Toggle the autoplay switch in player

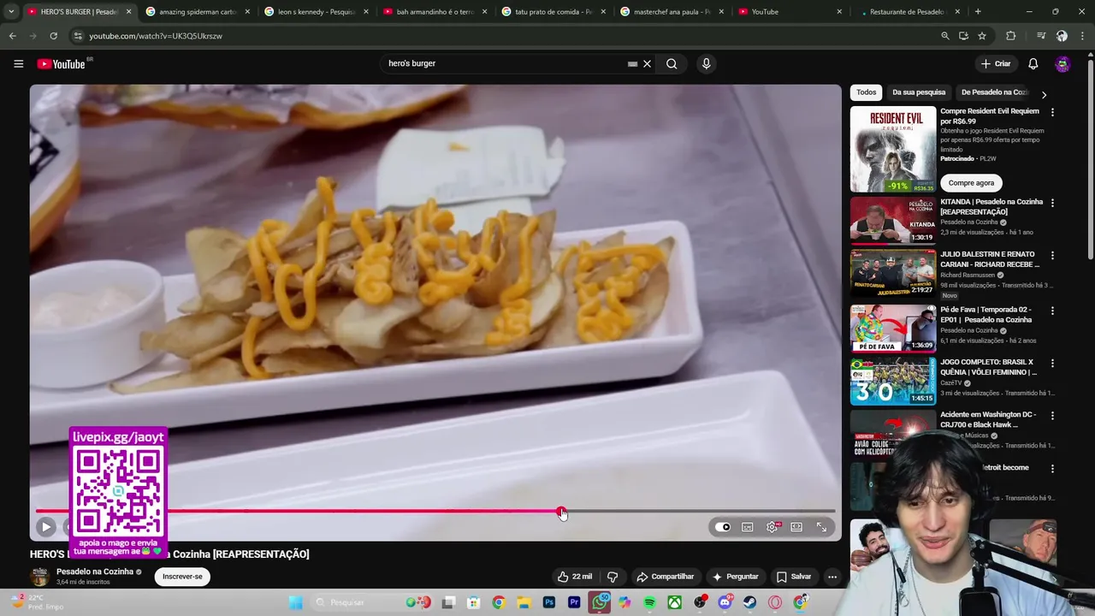tap(723, 527)
